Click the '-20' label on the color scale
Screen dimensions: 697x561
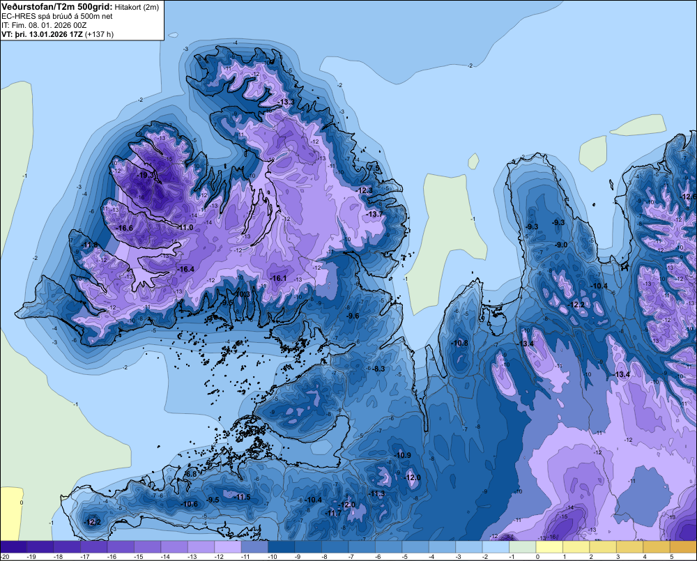click(x=5, y=557)
